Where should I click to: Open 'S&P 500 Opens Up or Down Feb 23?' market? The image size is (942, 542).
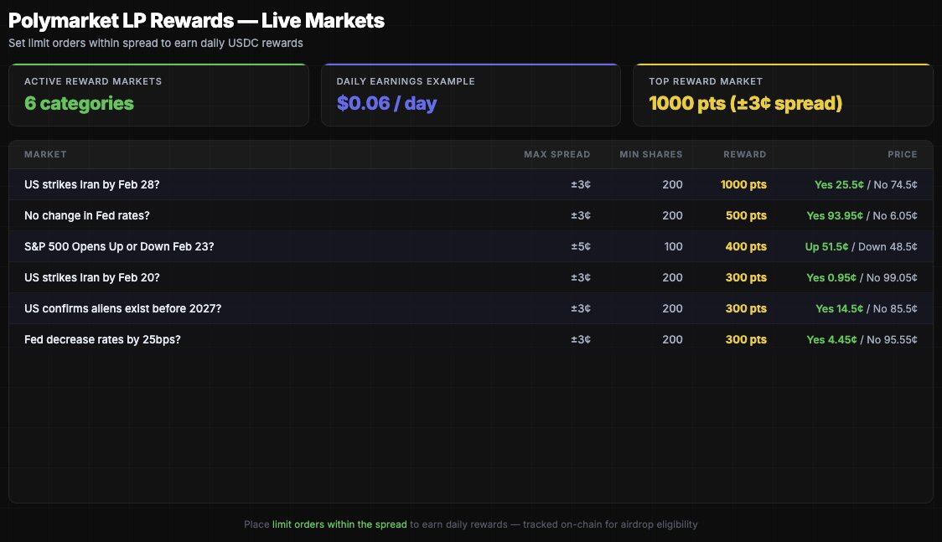click(119, 246)
